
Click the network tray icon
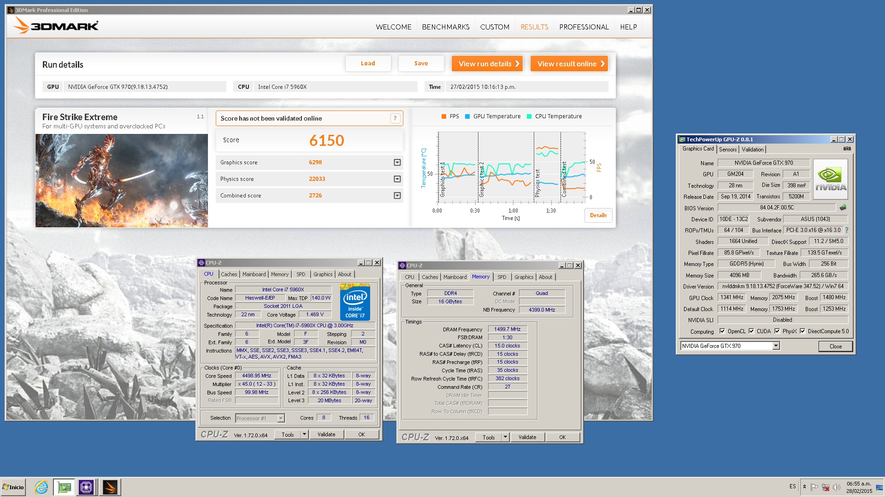click(x=826, y=487)
